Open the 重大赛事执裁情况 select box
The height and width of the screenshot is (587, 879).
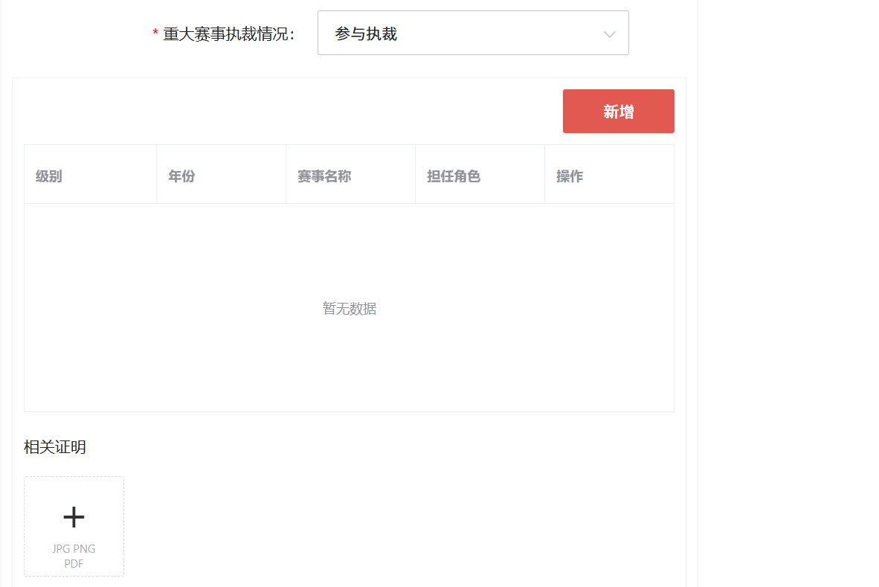coord(472,33)
